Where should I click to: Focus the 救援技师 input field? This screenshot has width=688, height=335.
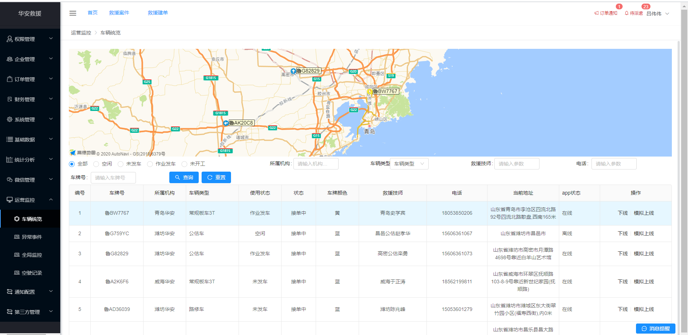pyautogui.click(x=517, y=164)
